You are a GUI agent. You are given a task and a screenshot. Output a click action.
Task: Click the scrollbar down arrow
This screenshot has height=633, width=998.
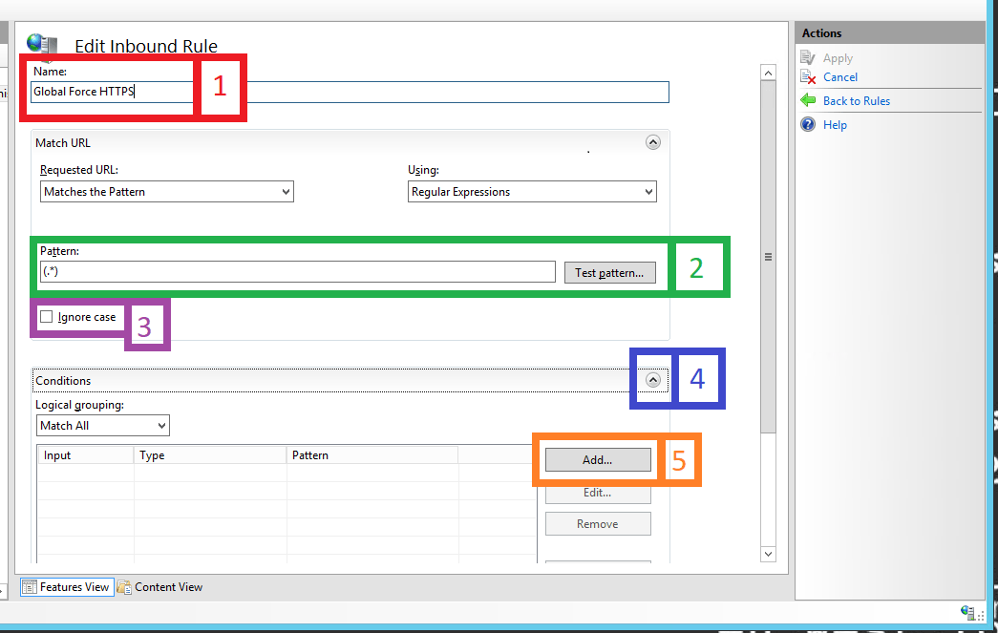(x=768, y=553)
